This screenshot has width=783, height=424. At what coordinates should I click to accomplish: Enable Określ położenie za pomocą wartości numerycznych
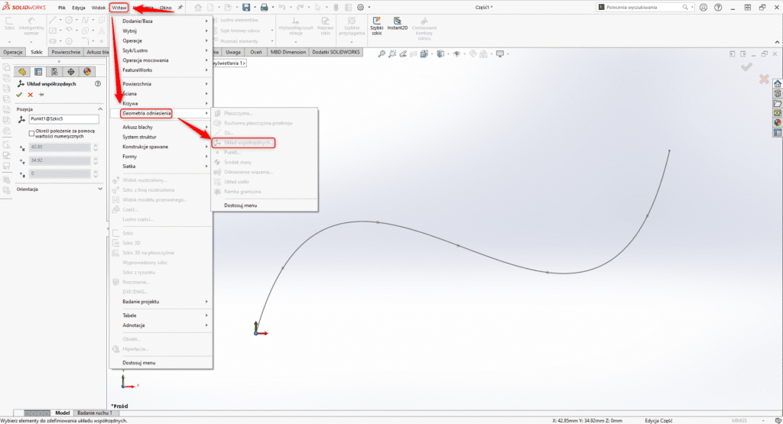(31, 133)
